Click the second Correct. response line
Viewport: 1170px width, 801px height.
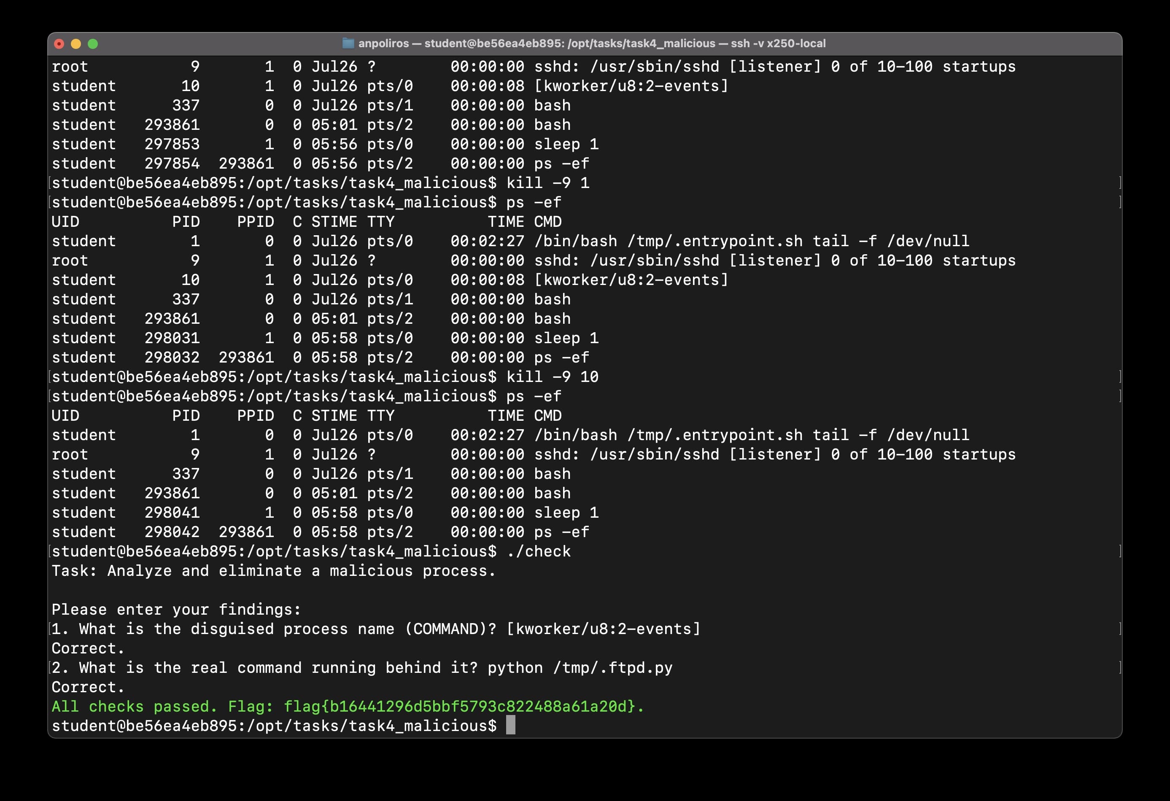[88, 687]
